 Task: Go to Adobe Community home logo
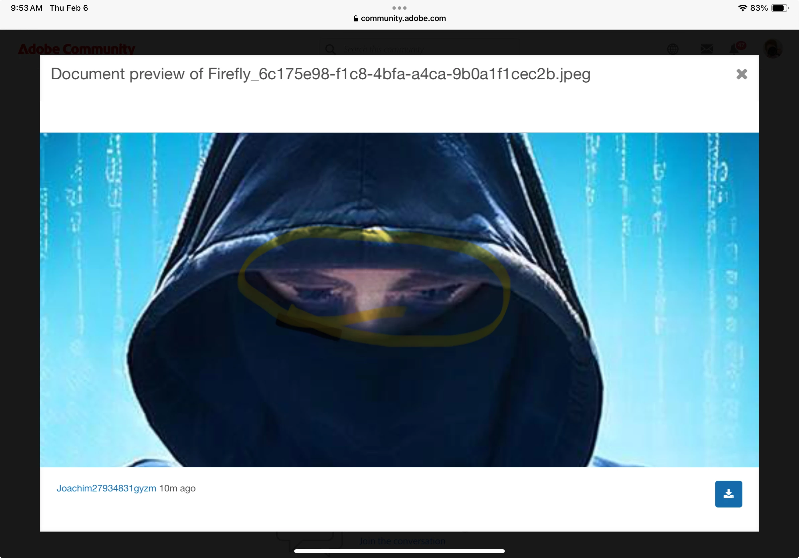click(x=76, y=49)
